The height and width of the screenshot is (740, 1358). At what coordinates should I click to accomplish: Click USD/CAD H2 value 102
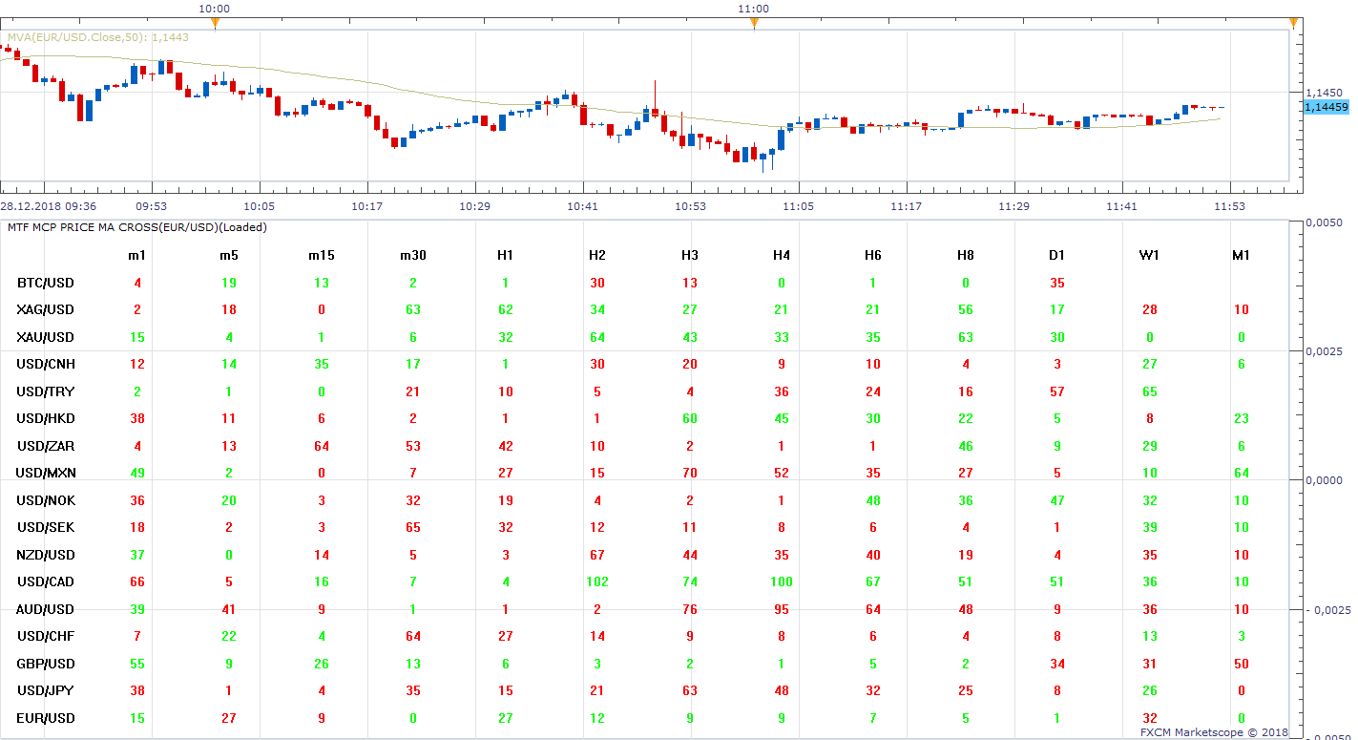[x=597, y=581]
